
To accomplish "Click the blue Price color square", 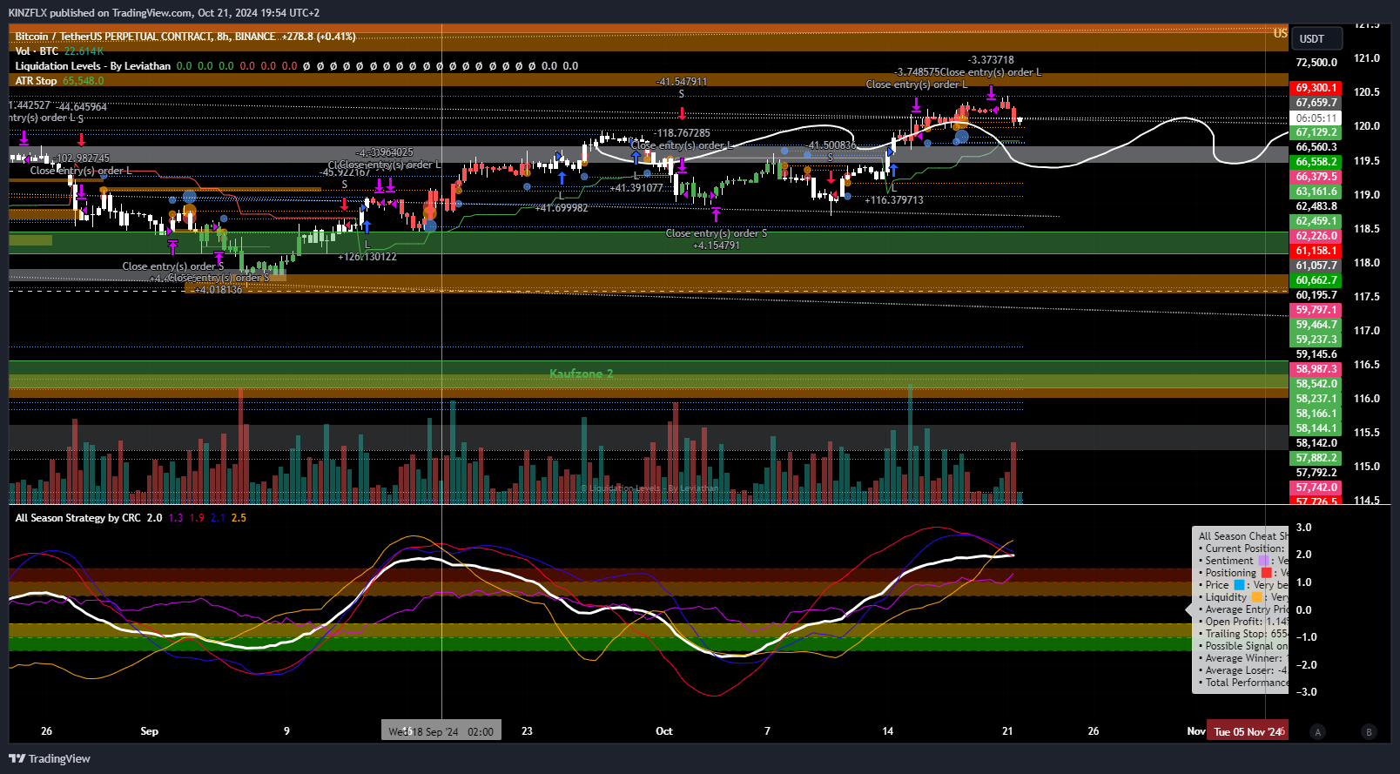I will point(1239,585).
